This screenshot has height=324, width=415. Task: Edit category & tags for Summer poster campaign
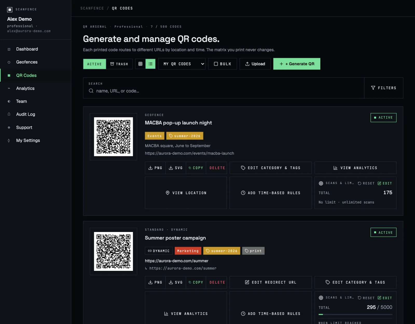point(355,282)
